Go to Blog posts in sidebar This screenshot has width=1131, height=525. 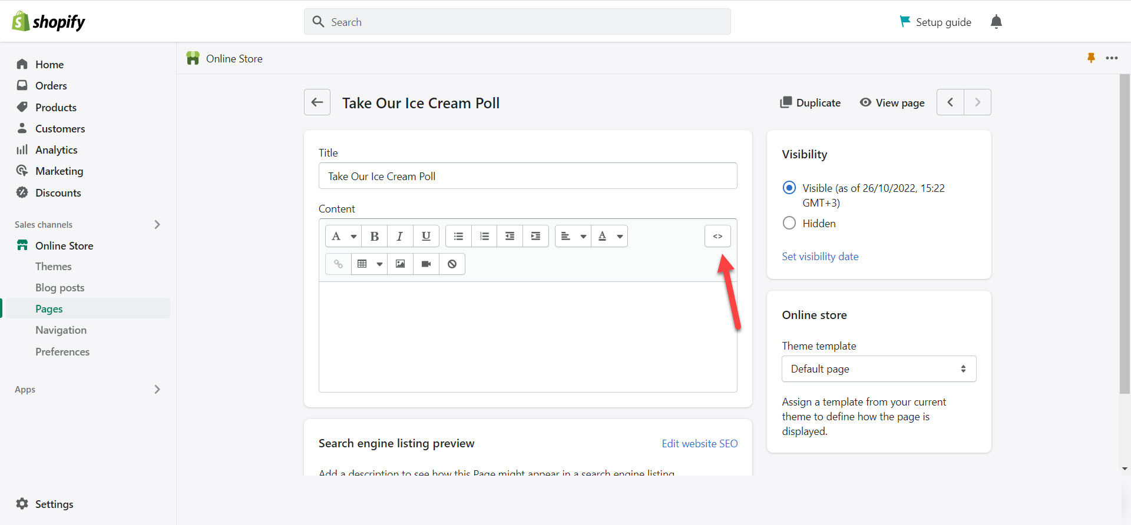(59, 288)
